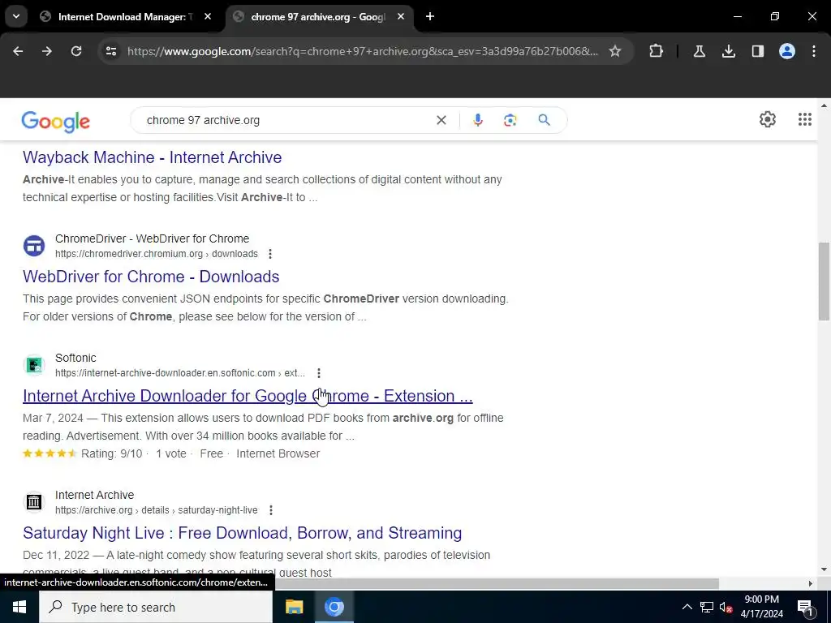Click the scroll-right arrow of horizontal scrollbar

click(811, 583)
